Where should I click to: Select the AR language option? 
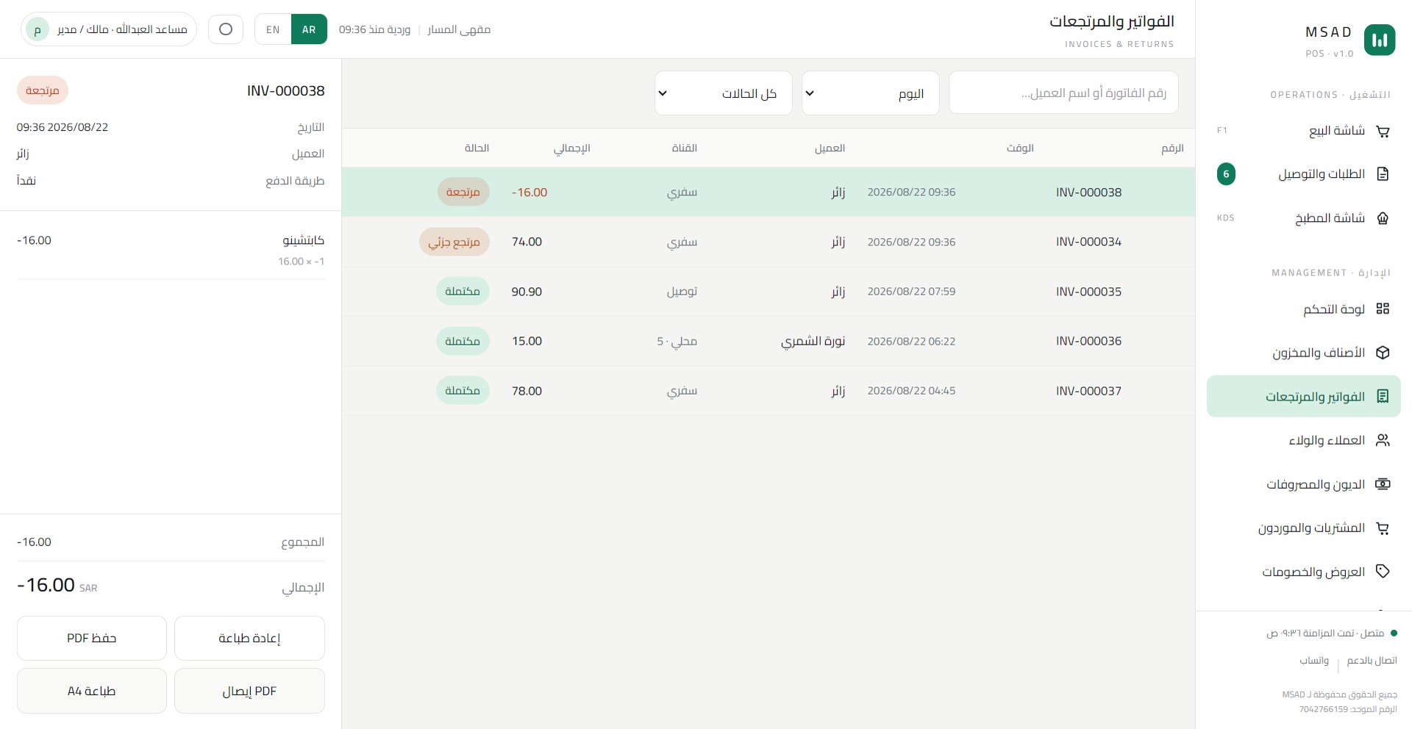[x=309, y=29]
